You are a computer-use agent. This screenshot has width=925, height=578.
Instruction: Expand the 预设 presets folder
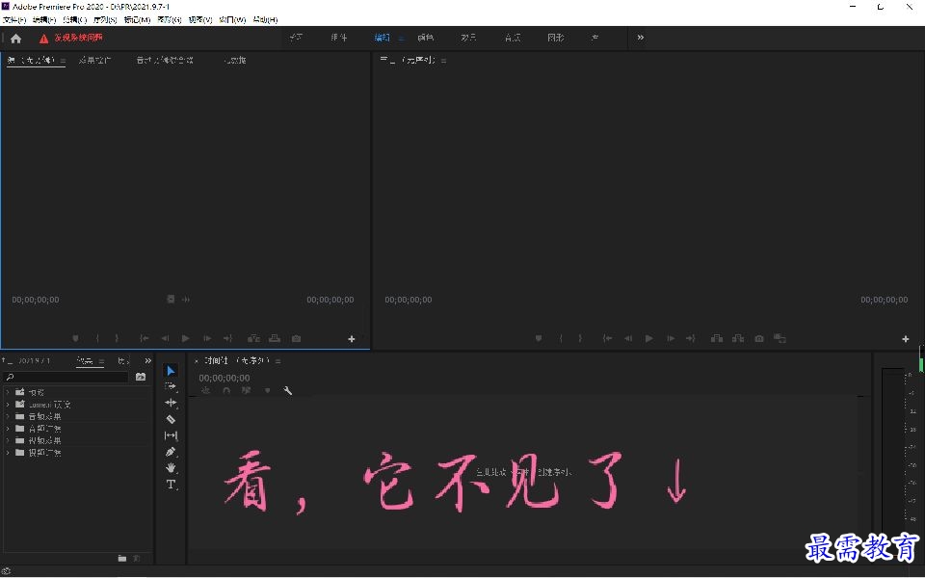[8, 392]
